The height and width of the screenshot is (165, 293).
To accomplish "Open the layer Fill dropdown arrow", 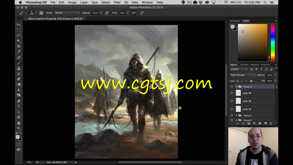I will point(275,81).
